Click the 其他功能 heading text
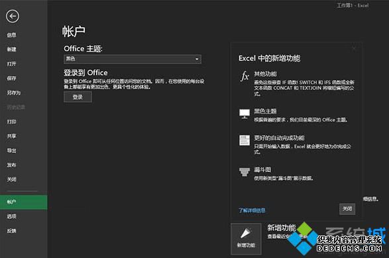 pos(265,74)
